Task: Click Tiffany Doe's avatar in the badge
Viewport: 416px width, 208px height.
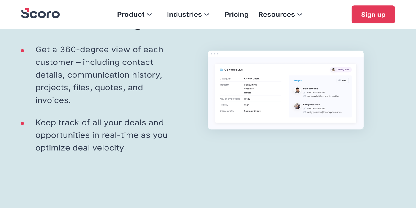Action: point(333,70)
